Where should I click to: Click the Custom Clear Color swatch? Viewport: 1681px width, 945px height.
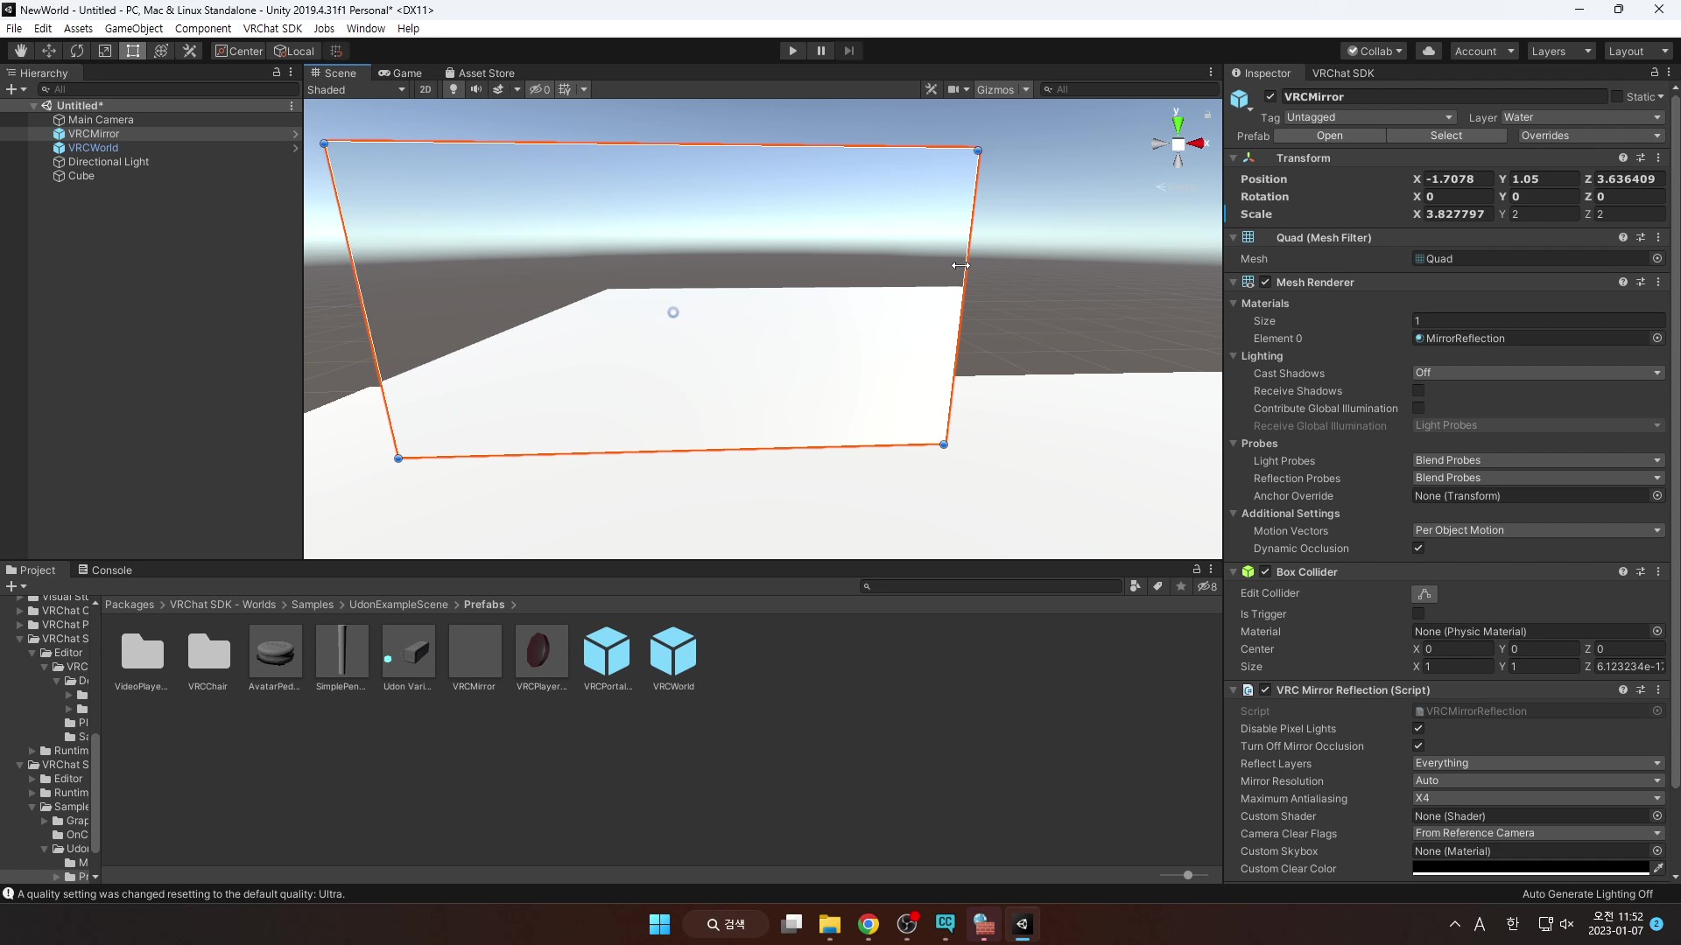tap(1530, 869)
